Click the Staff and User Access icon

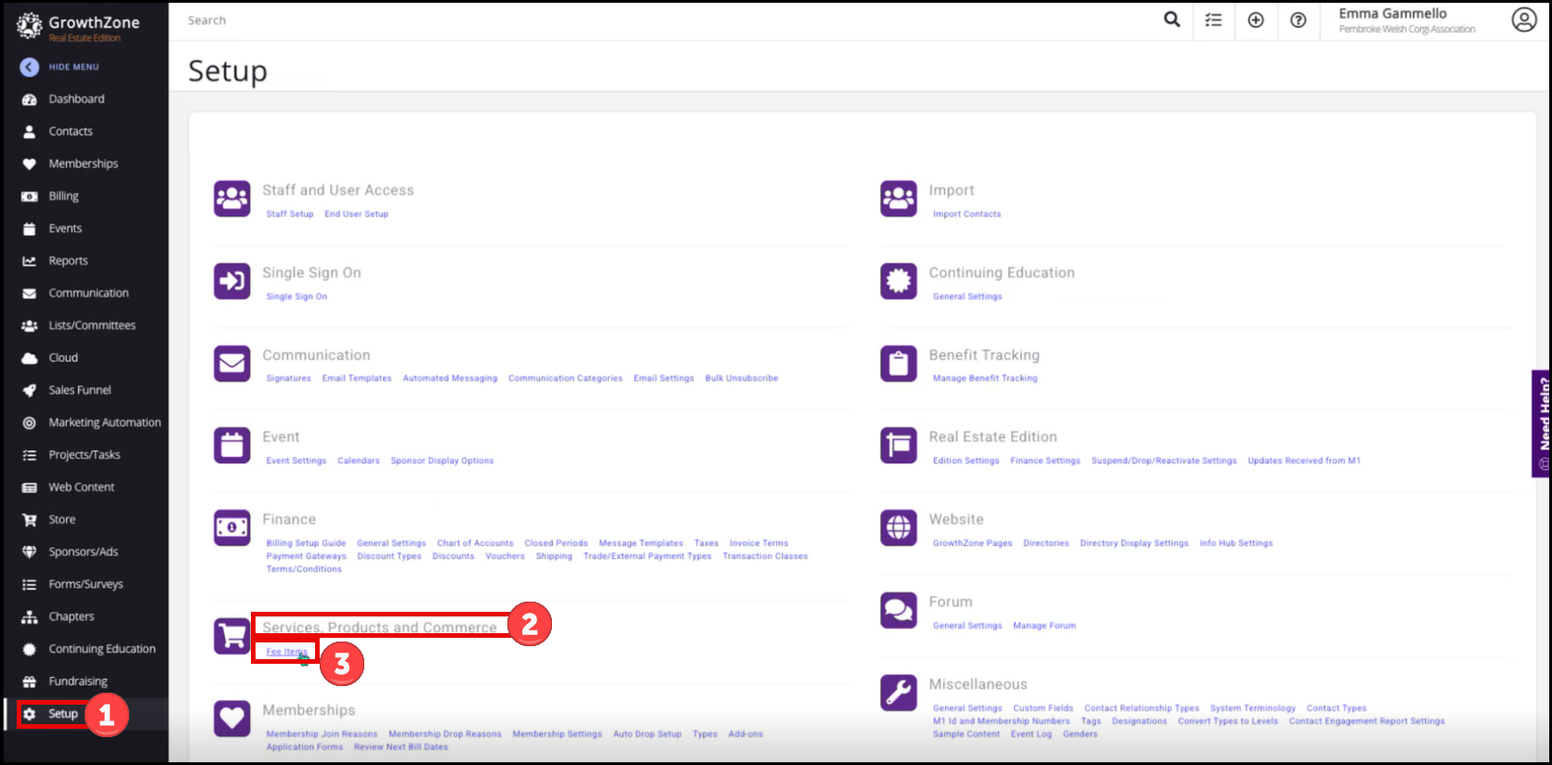(232, 199)
